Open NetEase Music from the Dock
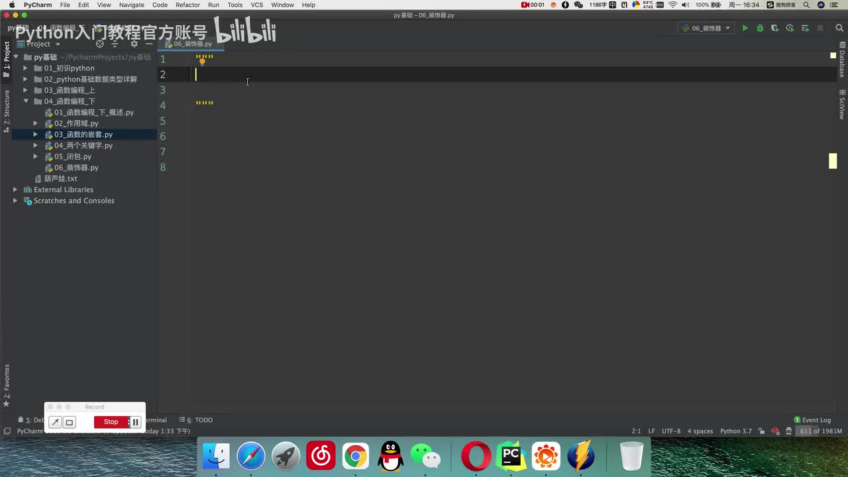 pyautogui.click(x=321, y=456)
